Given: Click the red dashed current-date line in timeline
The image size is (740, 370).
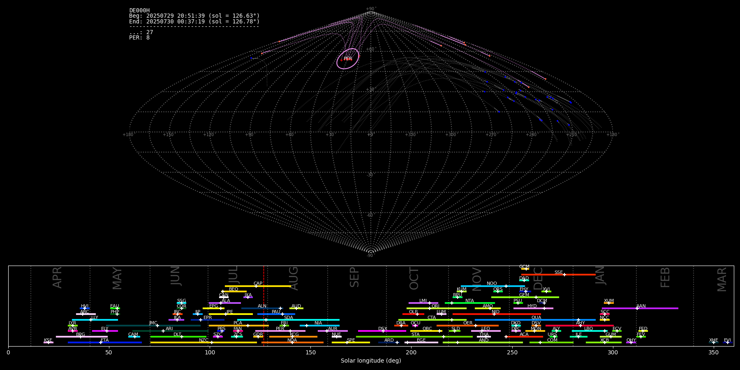Looking at the screenshot, I should click(264, 306).
